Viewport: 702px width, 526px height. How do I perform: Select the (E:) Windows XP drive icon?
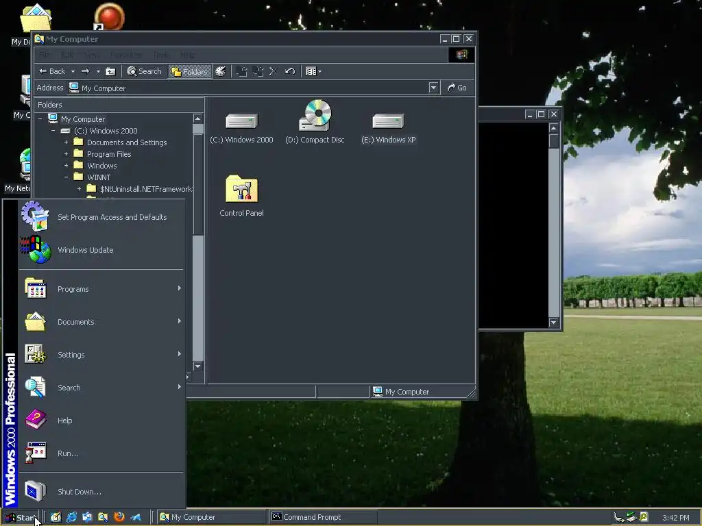click(x=389, y=128)
